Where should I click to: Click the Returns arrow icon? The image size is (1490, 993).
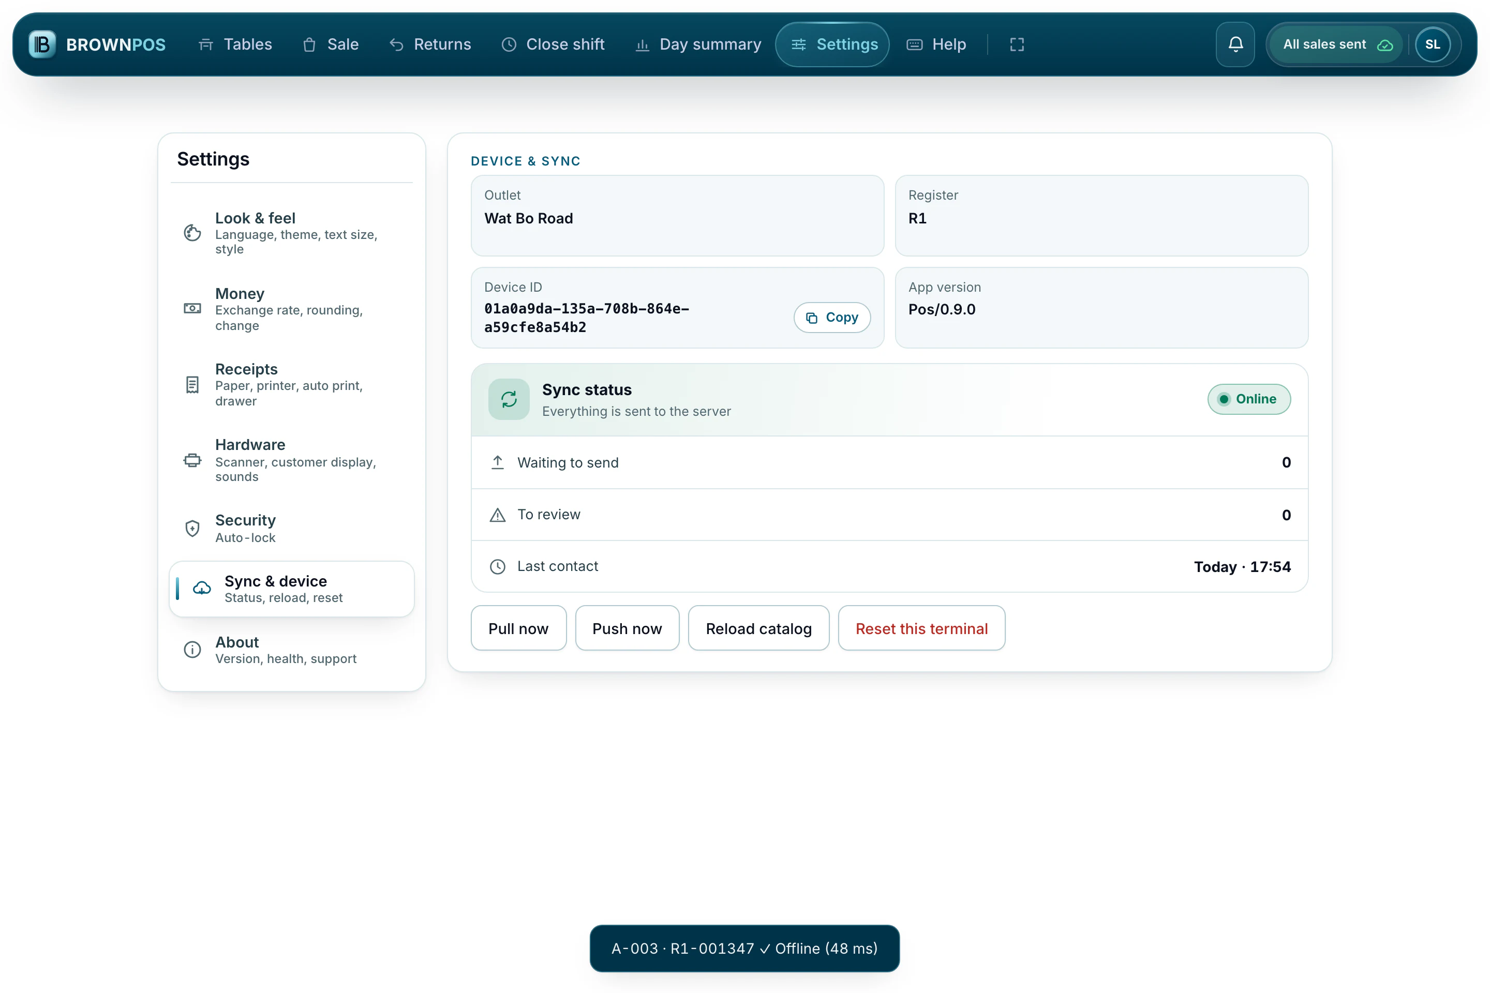(397, 44)
